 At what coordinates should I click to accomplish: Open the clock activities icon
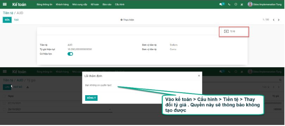point(236,4)
